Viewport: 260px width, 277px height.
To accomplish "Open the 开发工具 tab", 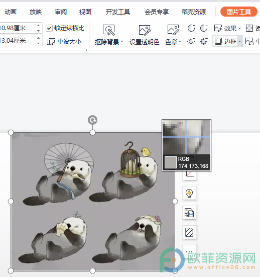I will click(x=118, y=12).
